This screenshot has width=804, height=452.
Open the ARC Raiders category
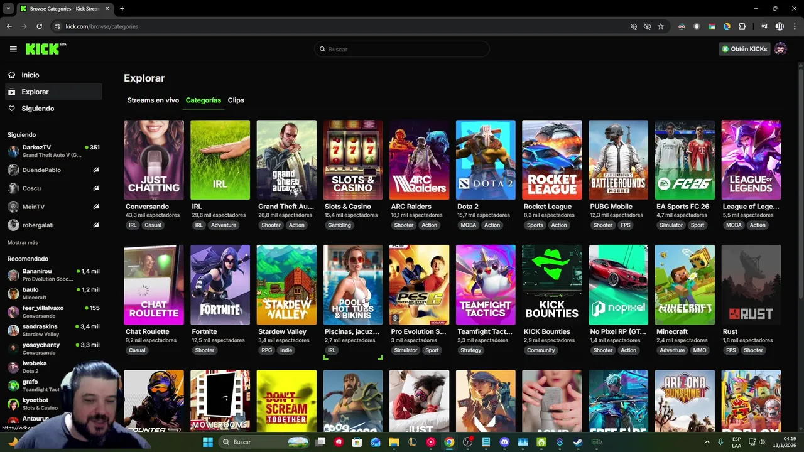click(x=419, y=159)
